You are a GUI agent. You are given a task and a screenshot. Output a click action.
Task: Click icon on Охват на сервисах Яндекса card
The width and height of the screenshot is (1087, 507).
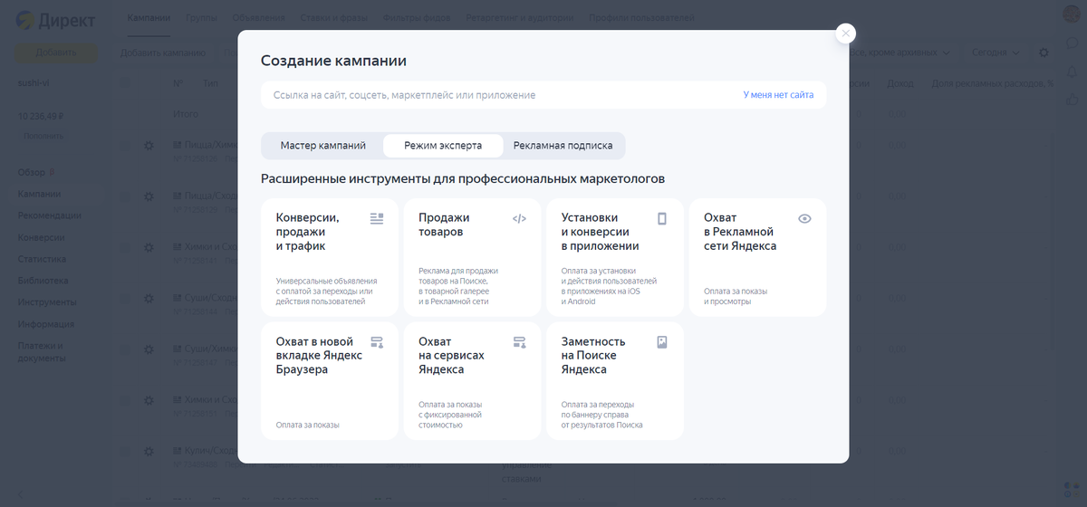tap(519, 342)
